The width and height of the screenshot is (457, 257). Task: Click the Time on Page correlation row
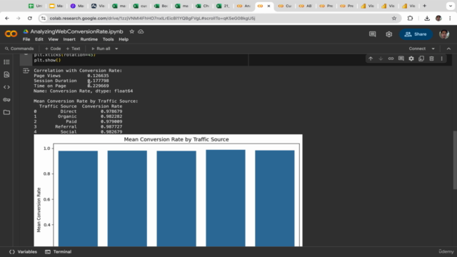click(x=71, y=86)
